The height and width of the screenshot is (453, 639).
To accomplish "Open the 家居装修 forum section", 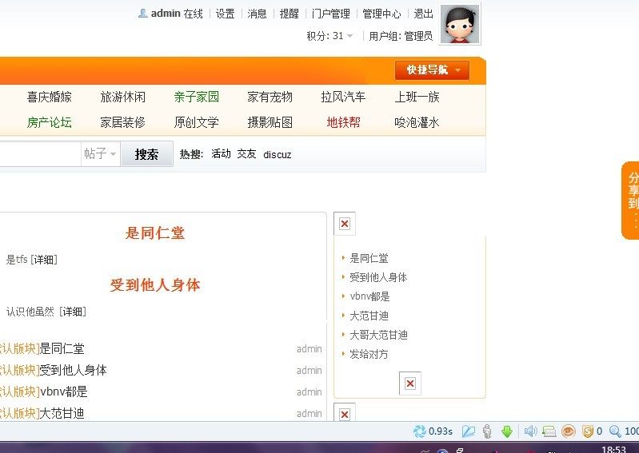I will coord(122,122).
